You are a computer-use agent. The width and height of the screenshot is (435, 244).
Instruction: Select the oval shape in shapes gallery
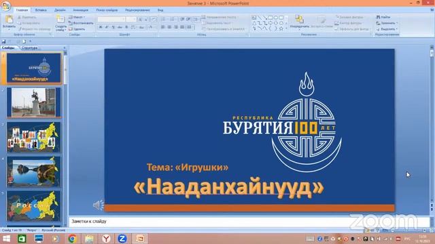pos(276,18)
